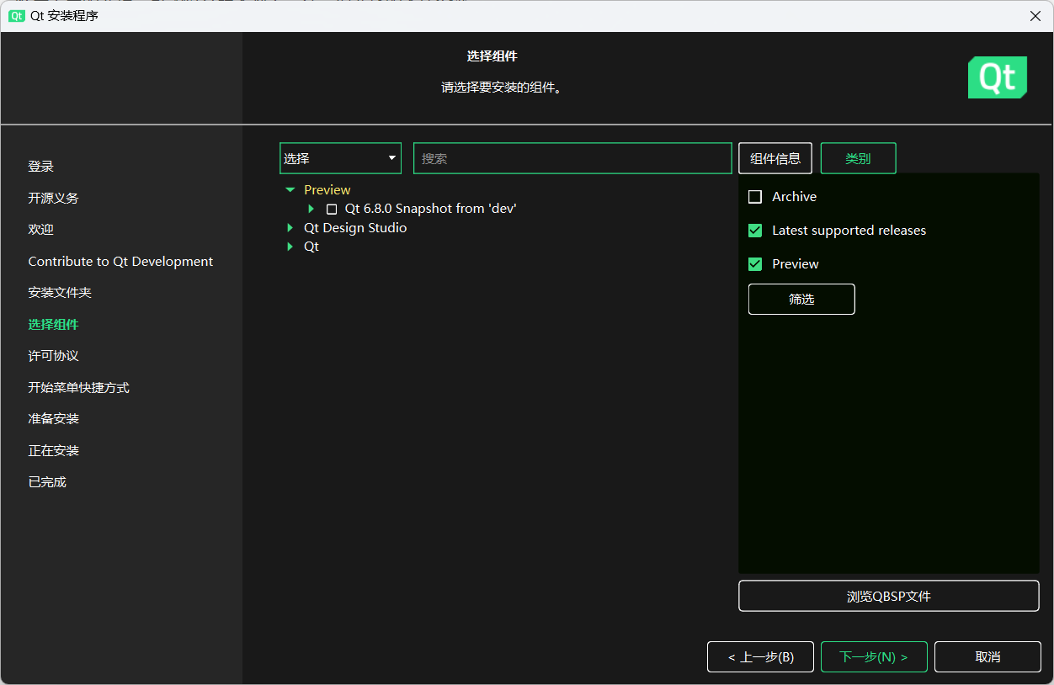Viewport: 1054px width, 685px height.
Task: Go to next step with 下一步(N)
Action: pos(873,656)
